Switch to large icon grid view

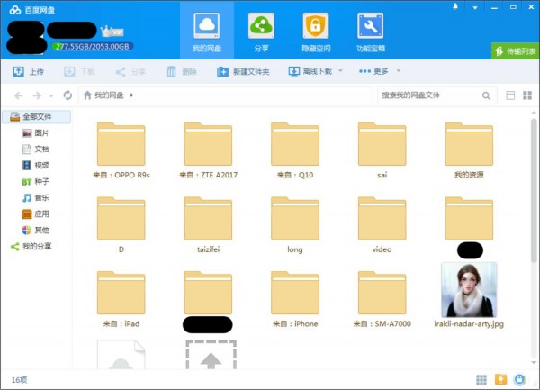(x=527, y=95)
